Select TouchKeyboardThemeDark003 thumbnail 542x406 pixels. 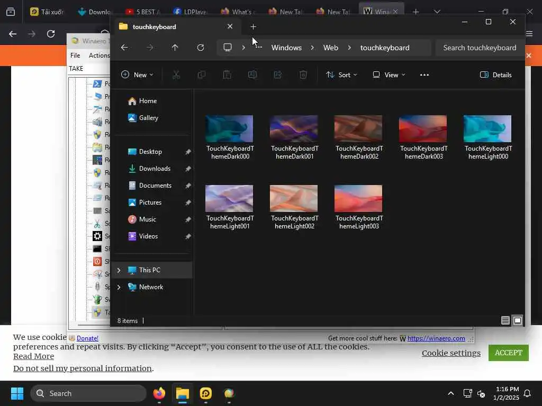pos(423,129)
